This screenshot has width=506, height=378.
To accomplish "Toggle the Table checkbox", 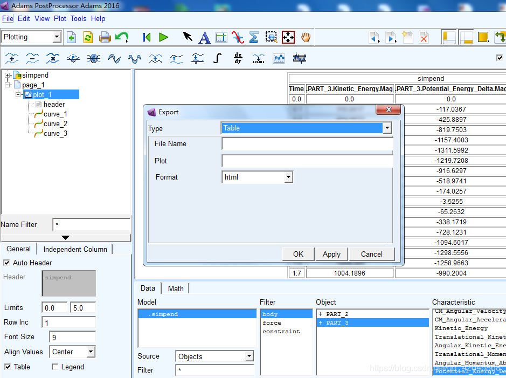I will point(6,367).
